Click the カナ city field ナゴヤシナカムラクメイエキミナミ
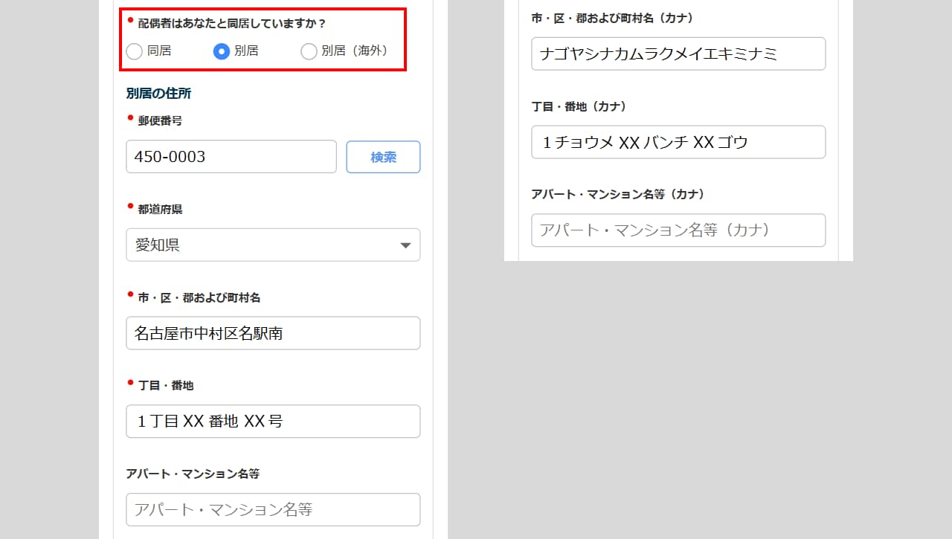This screenshot has width=952, height=539. 678,54
